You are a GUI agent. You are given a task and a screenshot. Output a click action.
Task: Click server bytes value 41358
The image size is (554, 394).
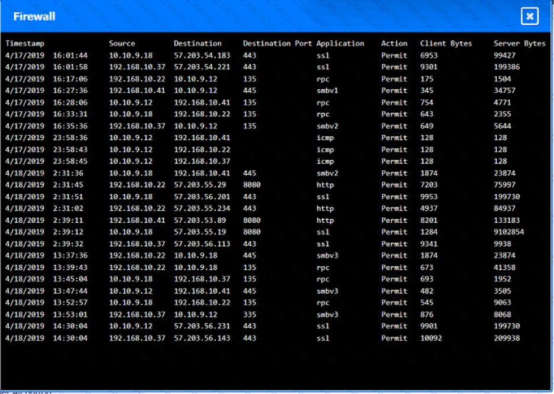tap(504, 268)
